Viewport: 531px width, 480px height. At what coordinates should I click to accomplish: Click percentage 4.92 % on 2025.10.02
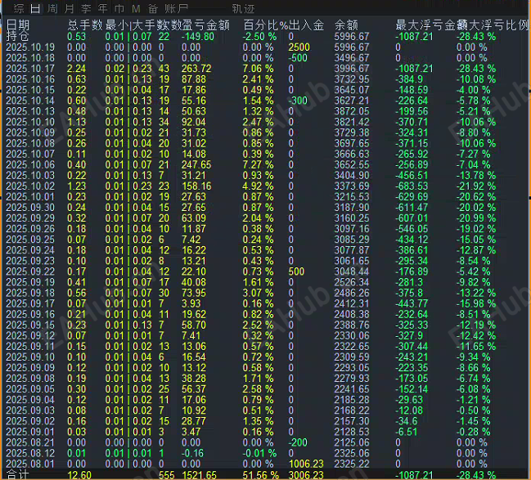[x=258, y=186]
